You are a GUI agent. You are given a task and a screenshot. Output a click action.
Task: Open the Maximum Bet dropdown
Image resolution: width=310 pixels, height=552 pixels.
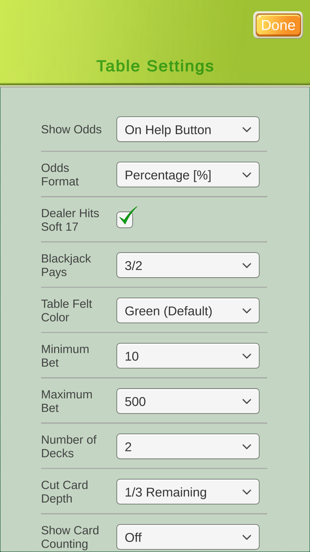(188, 401)
